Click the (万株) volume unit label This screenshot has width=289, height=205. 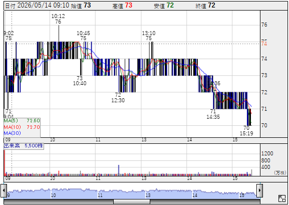280,173
